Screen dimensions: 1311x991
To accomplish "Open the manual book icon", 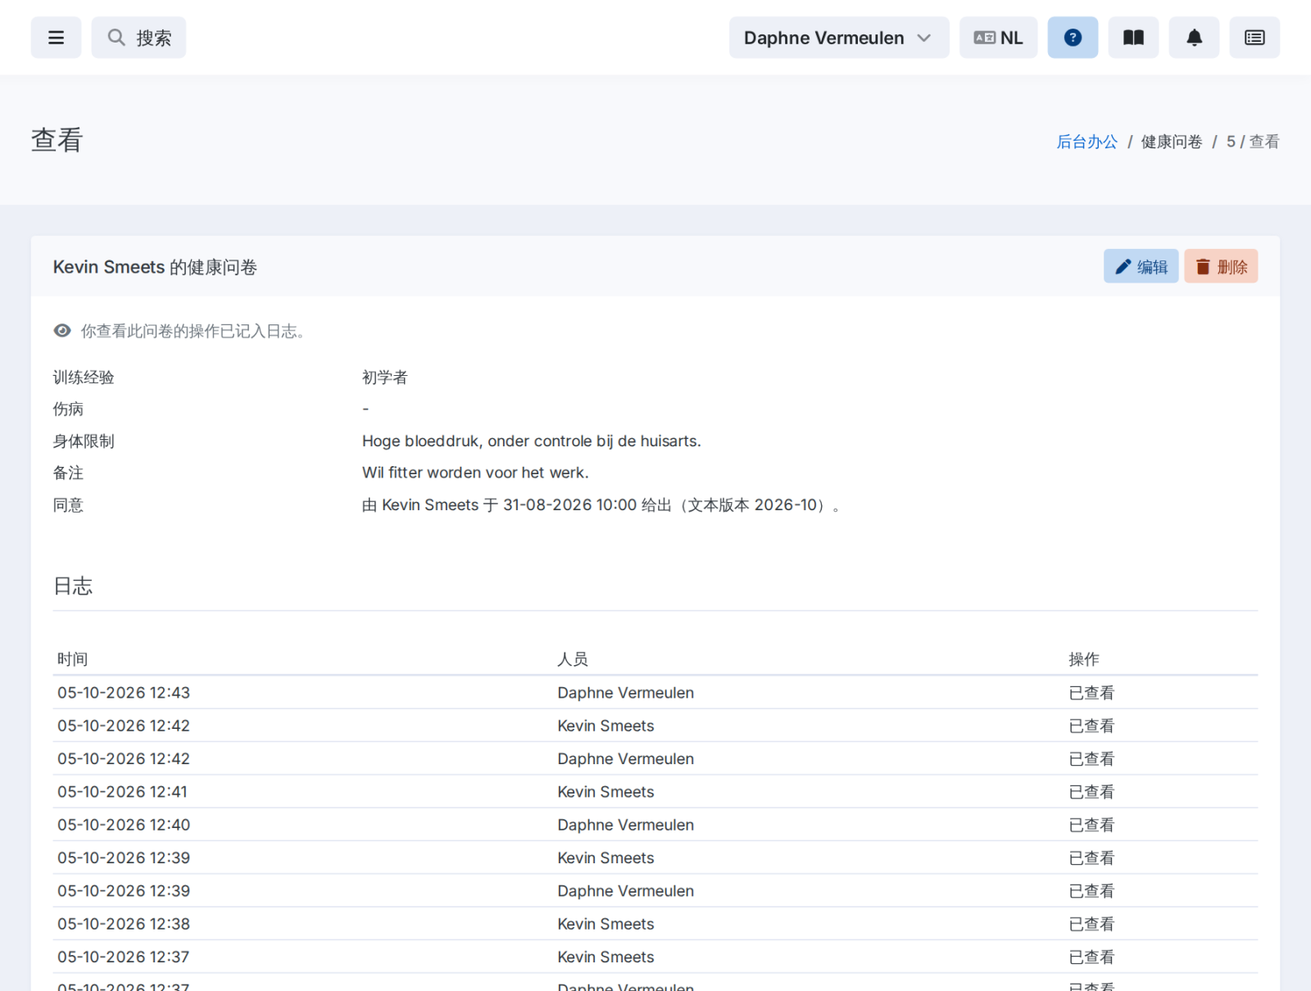I will coord(1133,38).
